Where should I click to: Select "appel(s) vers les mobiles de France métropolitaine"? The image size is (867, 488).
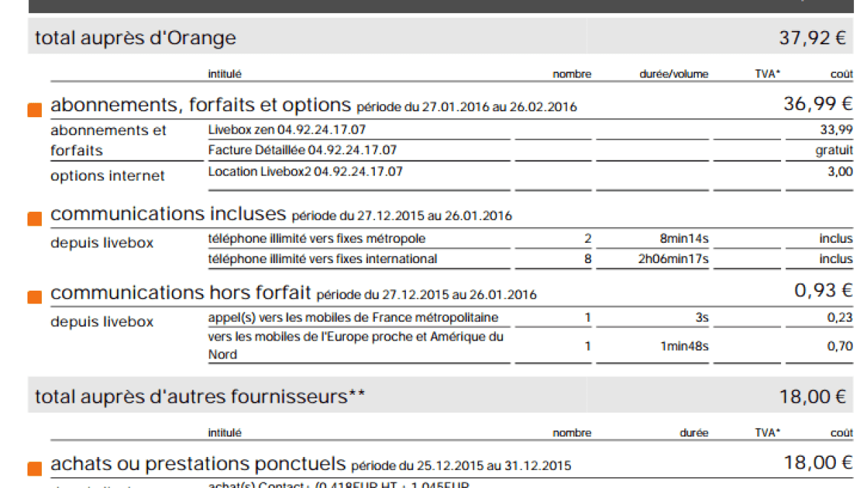pos(353,317)
